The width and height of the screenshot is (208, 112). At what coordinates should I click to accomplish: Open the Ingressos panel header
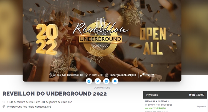pyautogui.click(x=175, y=95)
